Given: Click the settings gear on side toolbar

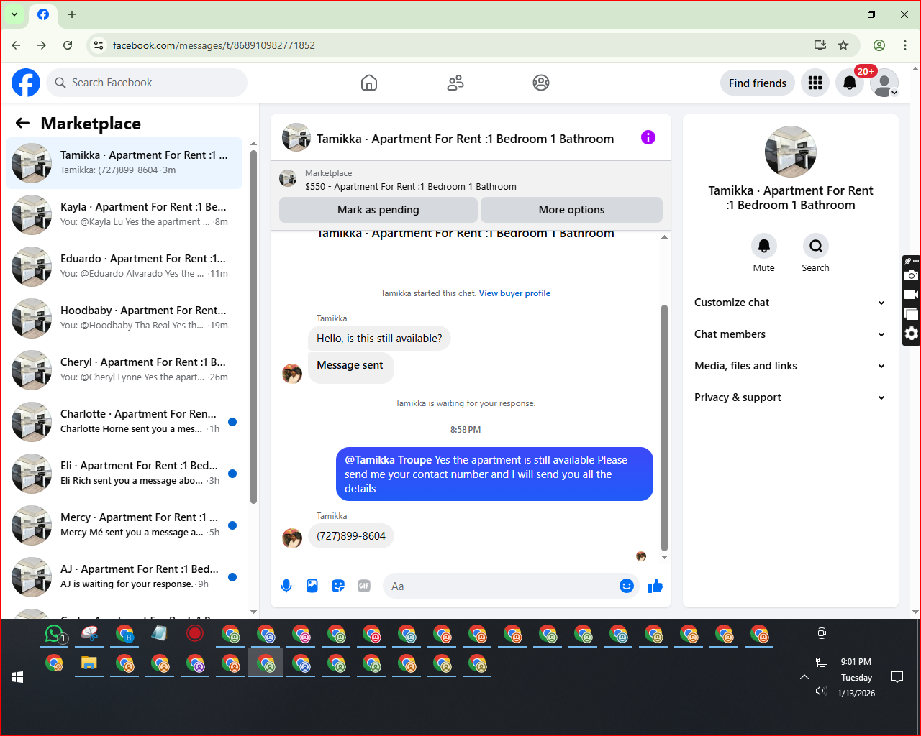Looking at the screenshot, I should click(912, 333).
